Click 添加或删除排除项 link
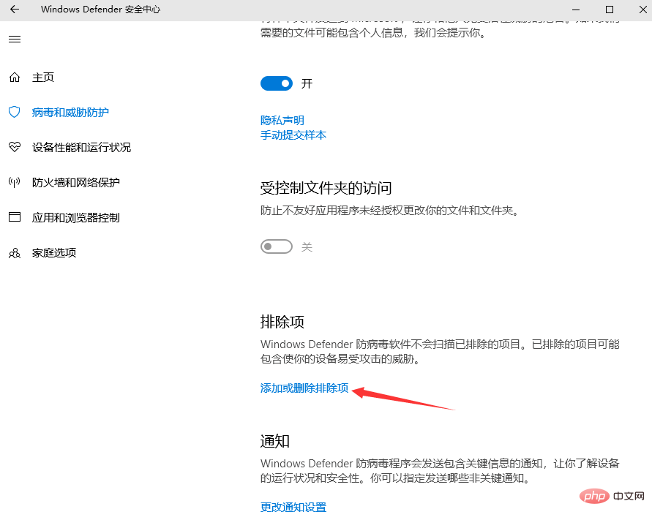The height and width of the screenshot is (520, 652). click(304, 388)
